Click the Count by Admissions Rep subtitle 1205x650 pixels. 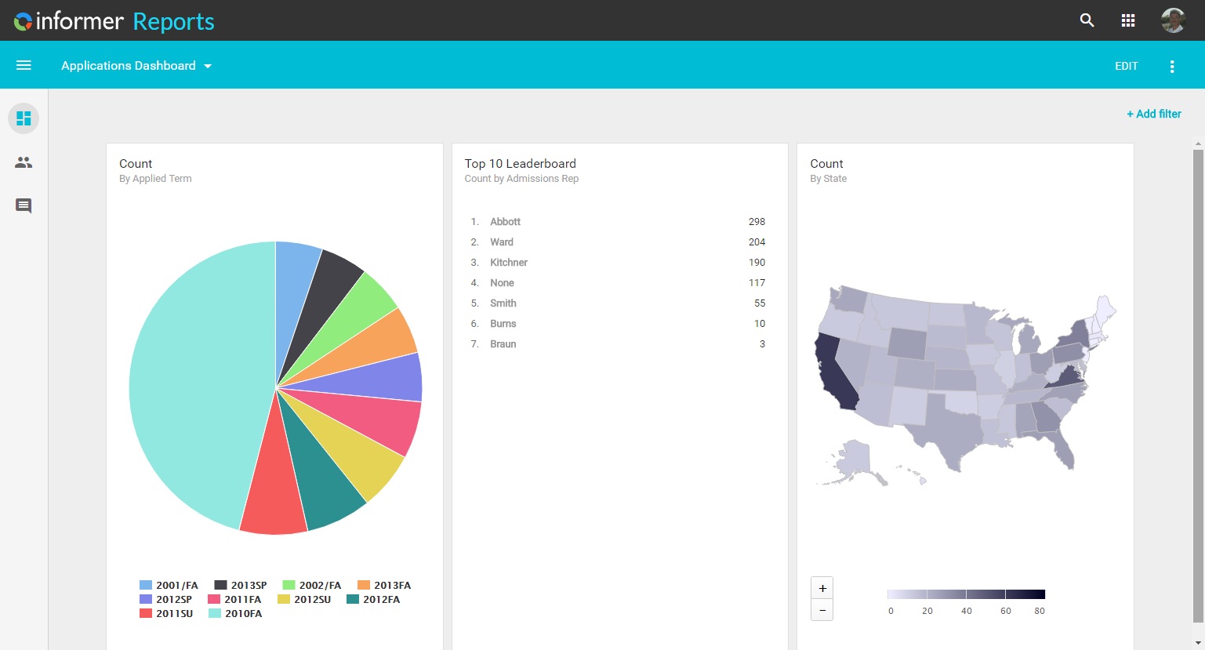tap(521, 179)
